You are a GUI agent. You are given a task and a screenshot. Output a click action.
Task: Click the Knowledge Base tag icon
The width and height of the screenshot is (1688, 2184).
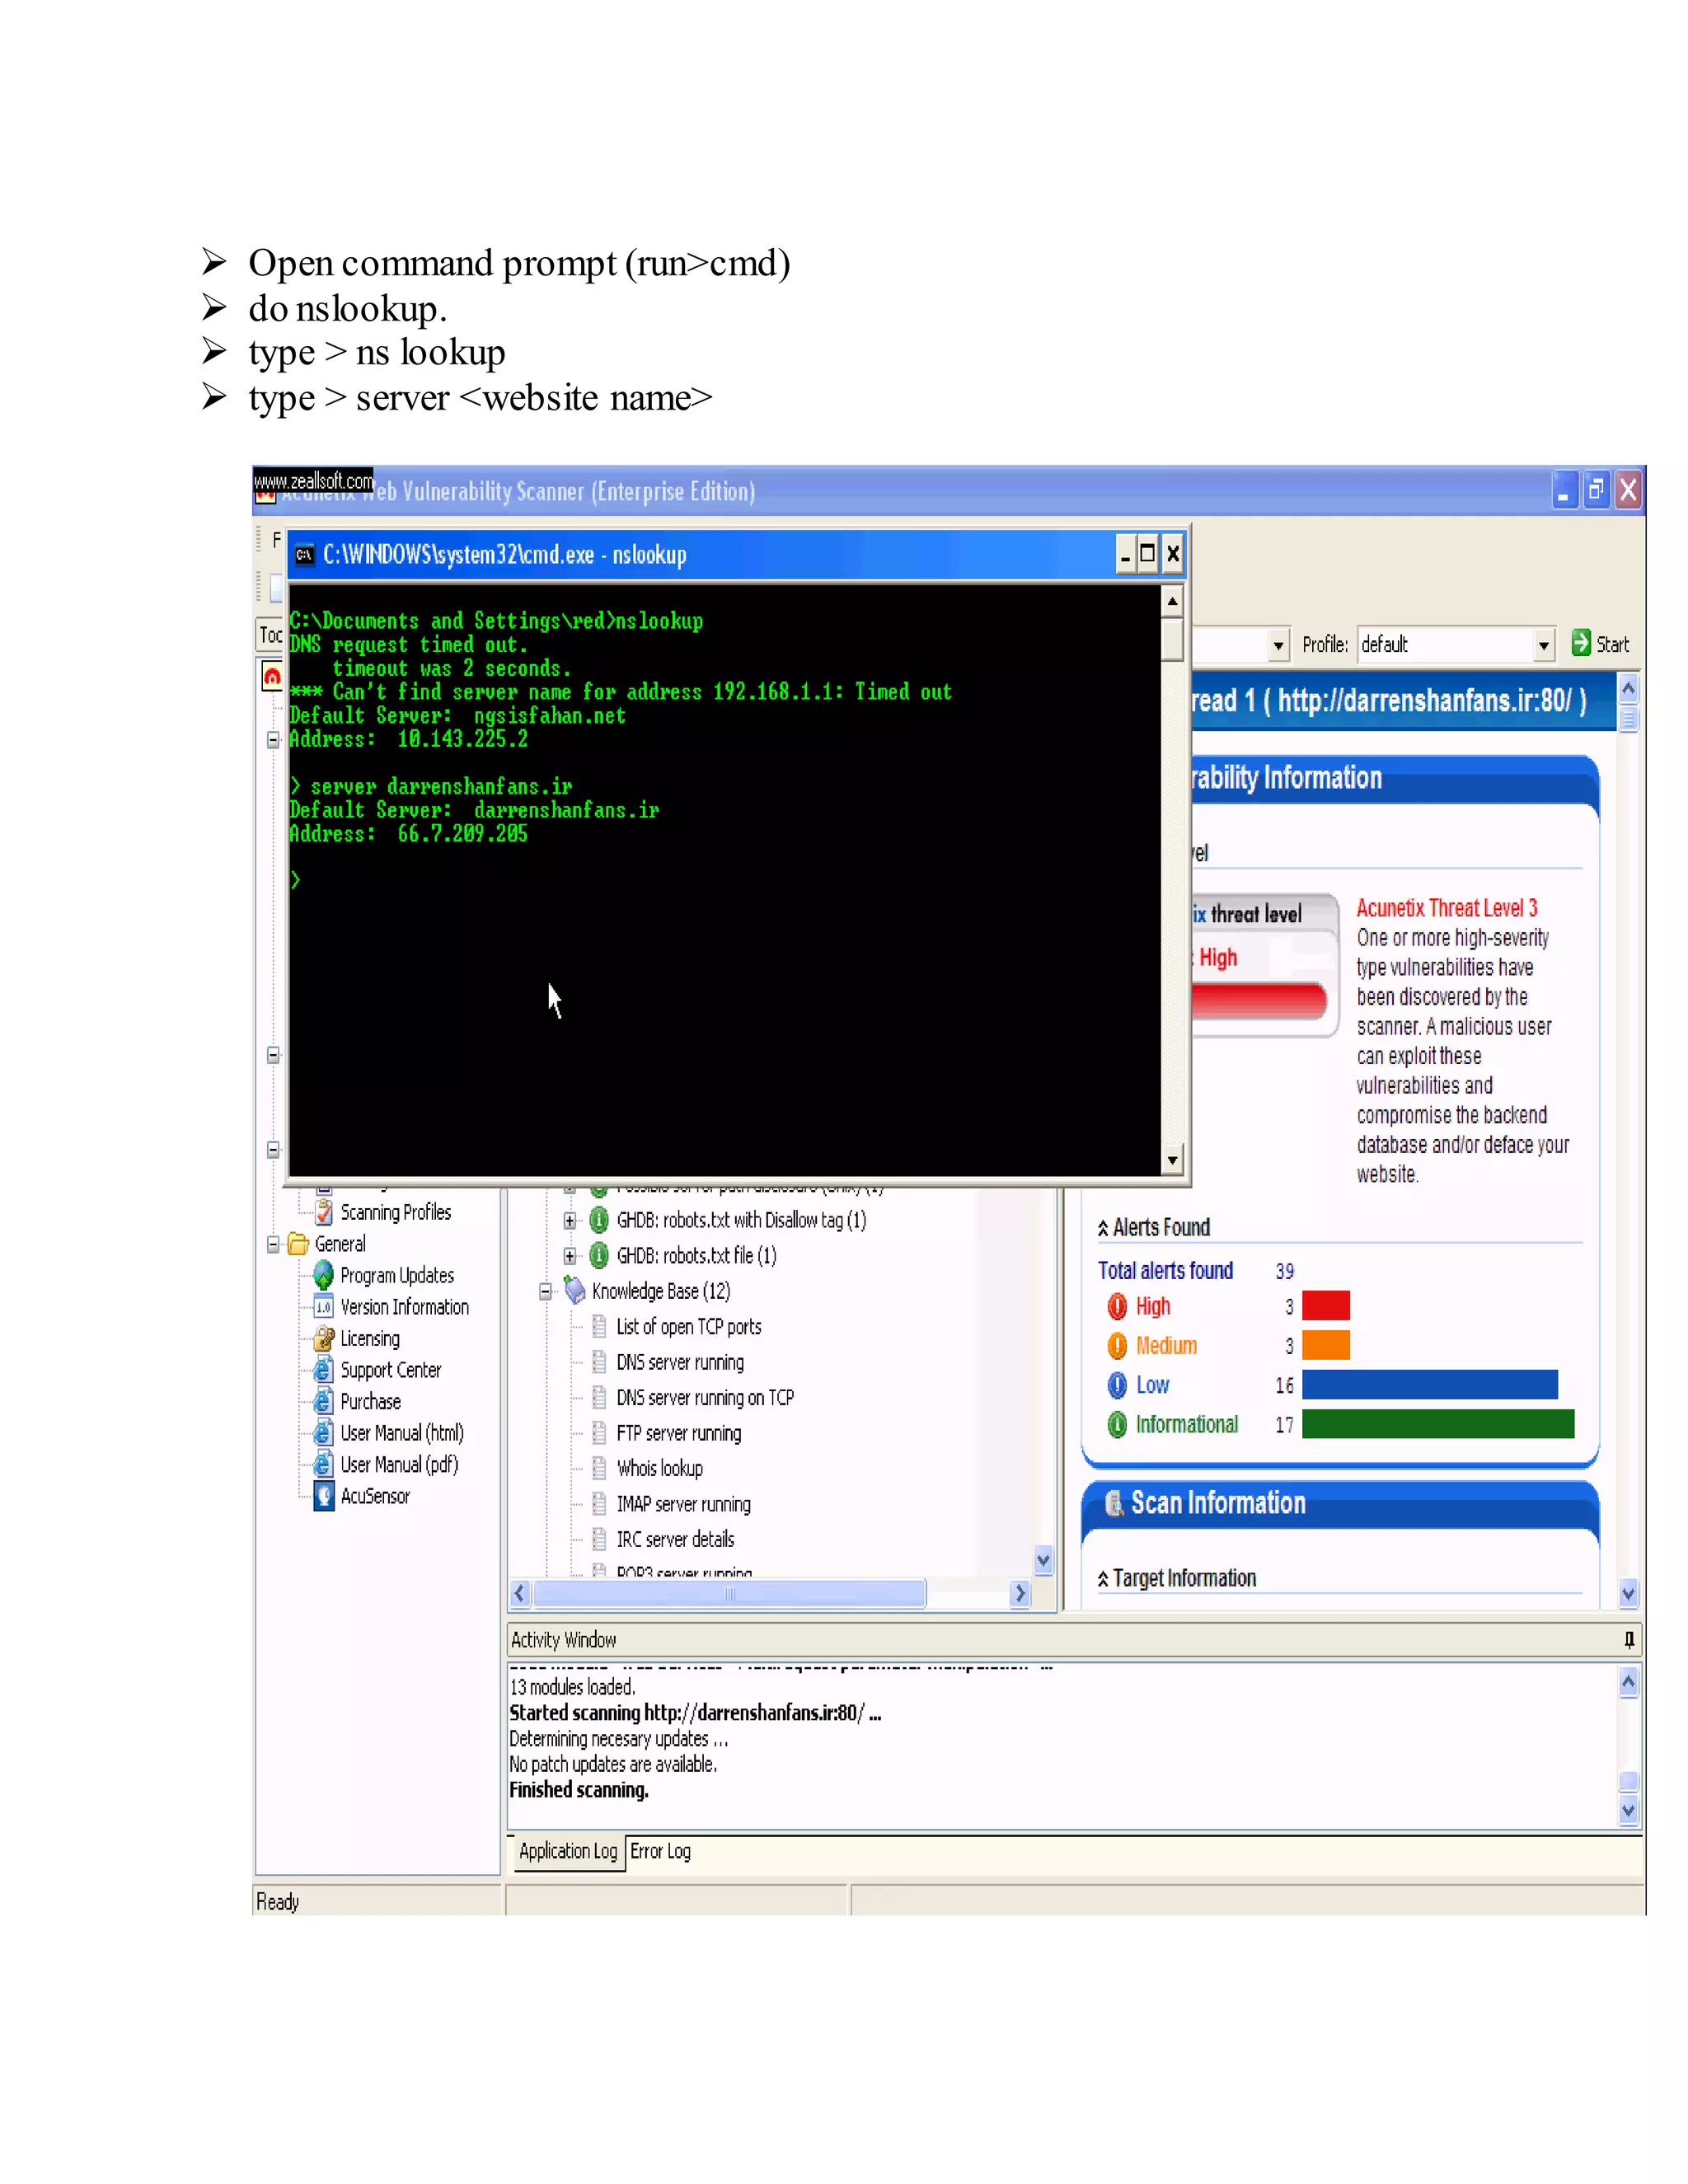(575, 1291)
